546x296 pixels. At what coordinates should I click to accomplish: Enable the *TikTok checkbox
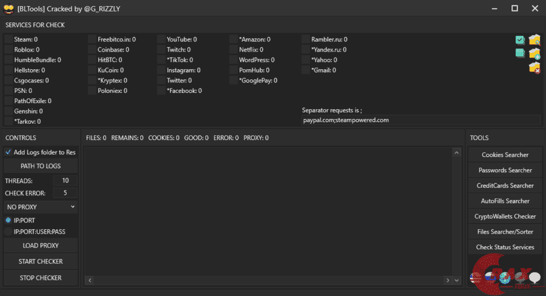pyautogui.click(x=161, y=60)
